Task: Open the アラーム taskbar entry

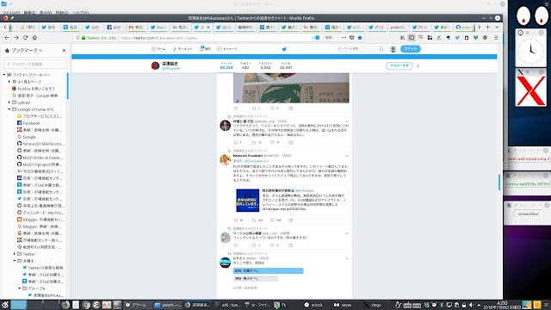Action: tap(136, 305)
